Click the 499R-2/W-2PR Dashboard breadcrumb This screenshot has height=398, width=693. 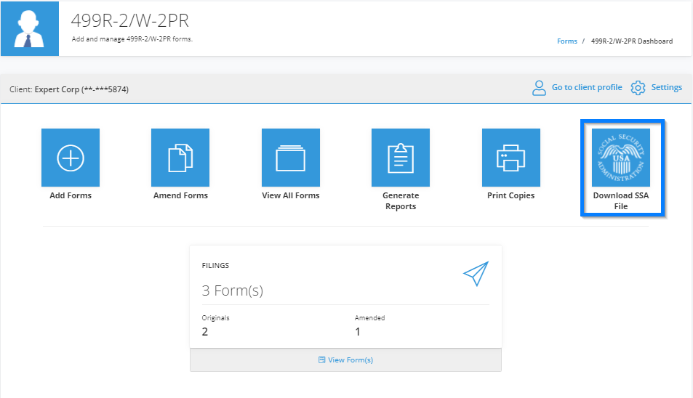[x=632, y=41]
